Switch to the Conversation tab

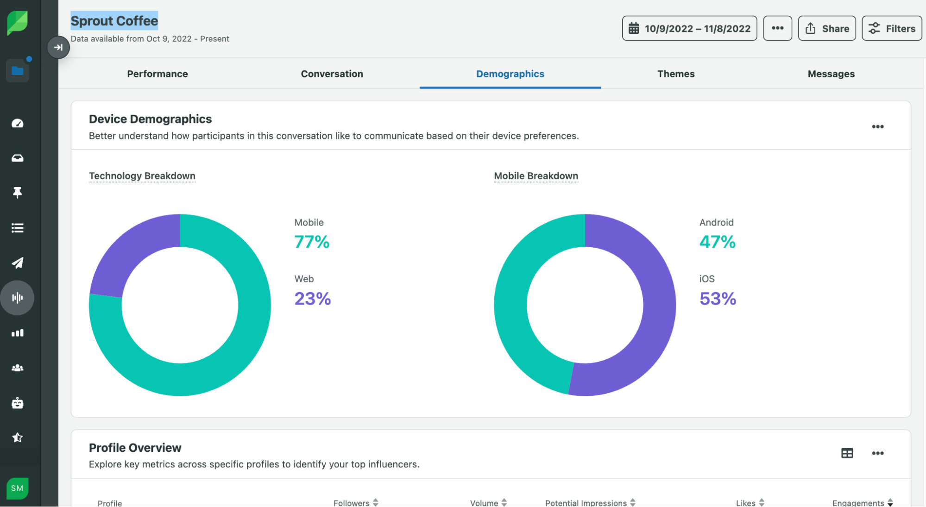tap(332, 74)
